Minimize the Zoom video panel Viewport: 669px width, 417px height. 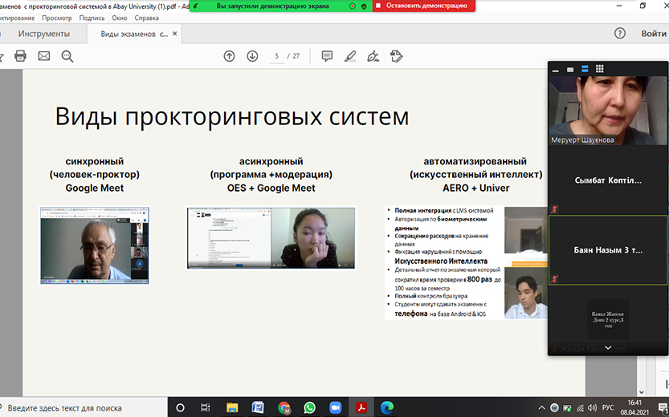pyautogui.click(x=556, y=70)
